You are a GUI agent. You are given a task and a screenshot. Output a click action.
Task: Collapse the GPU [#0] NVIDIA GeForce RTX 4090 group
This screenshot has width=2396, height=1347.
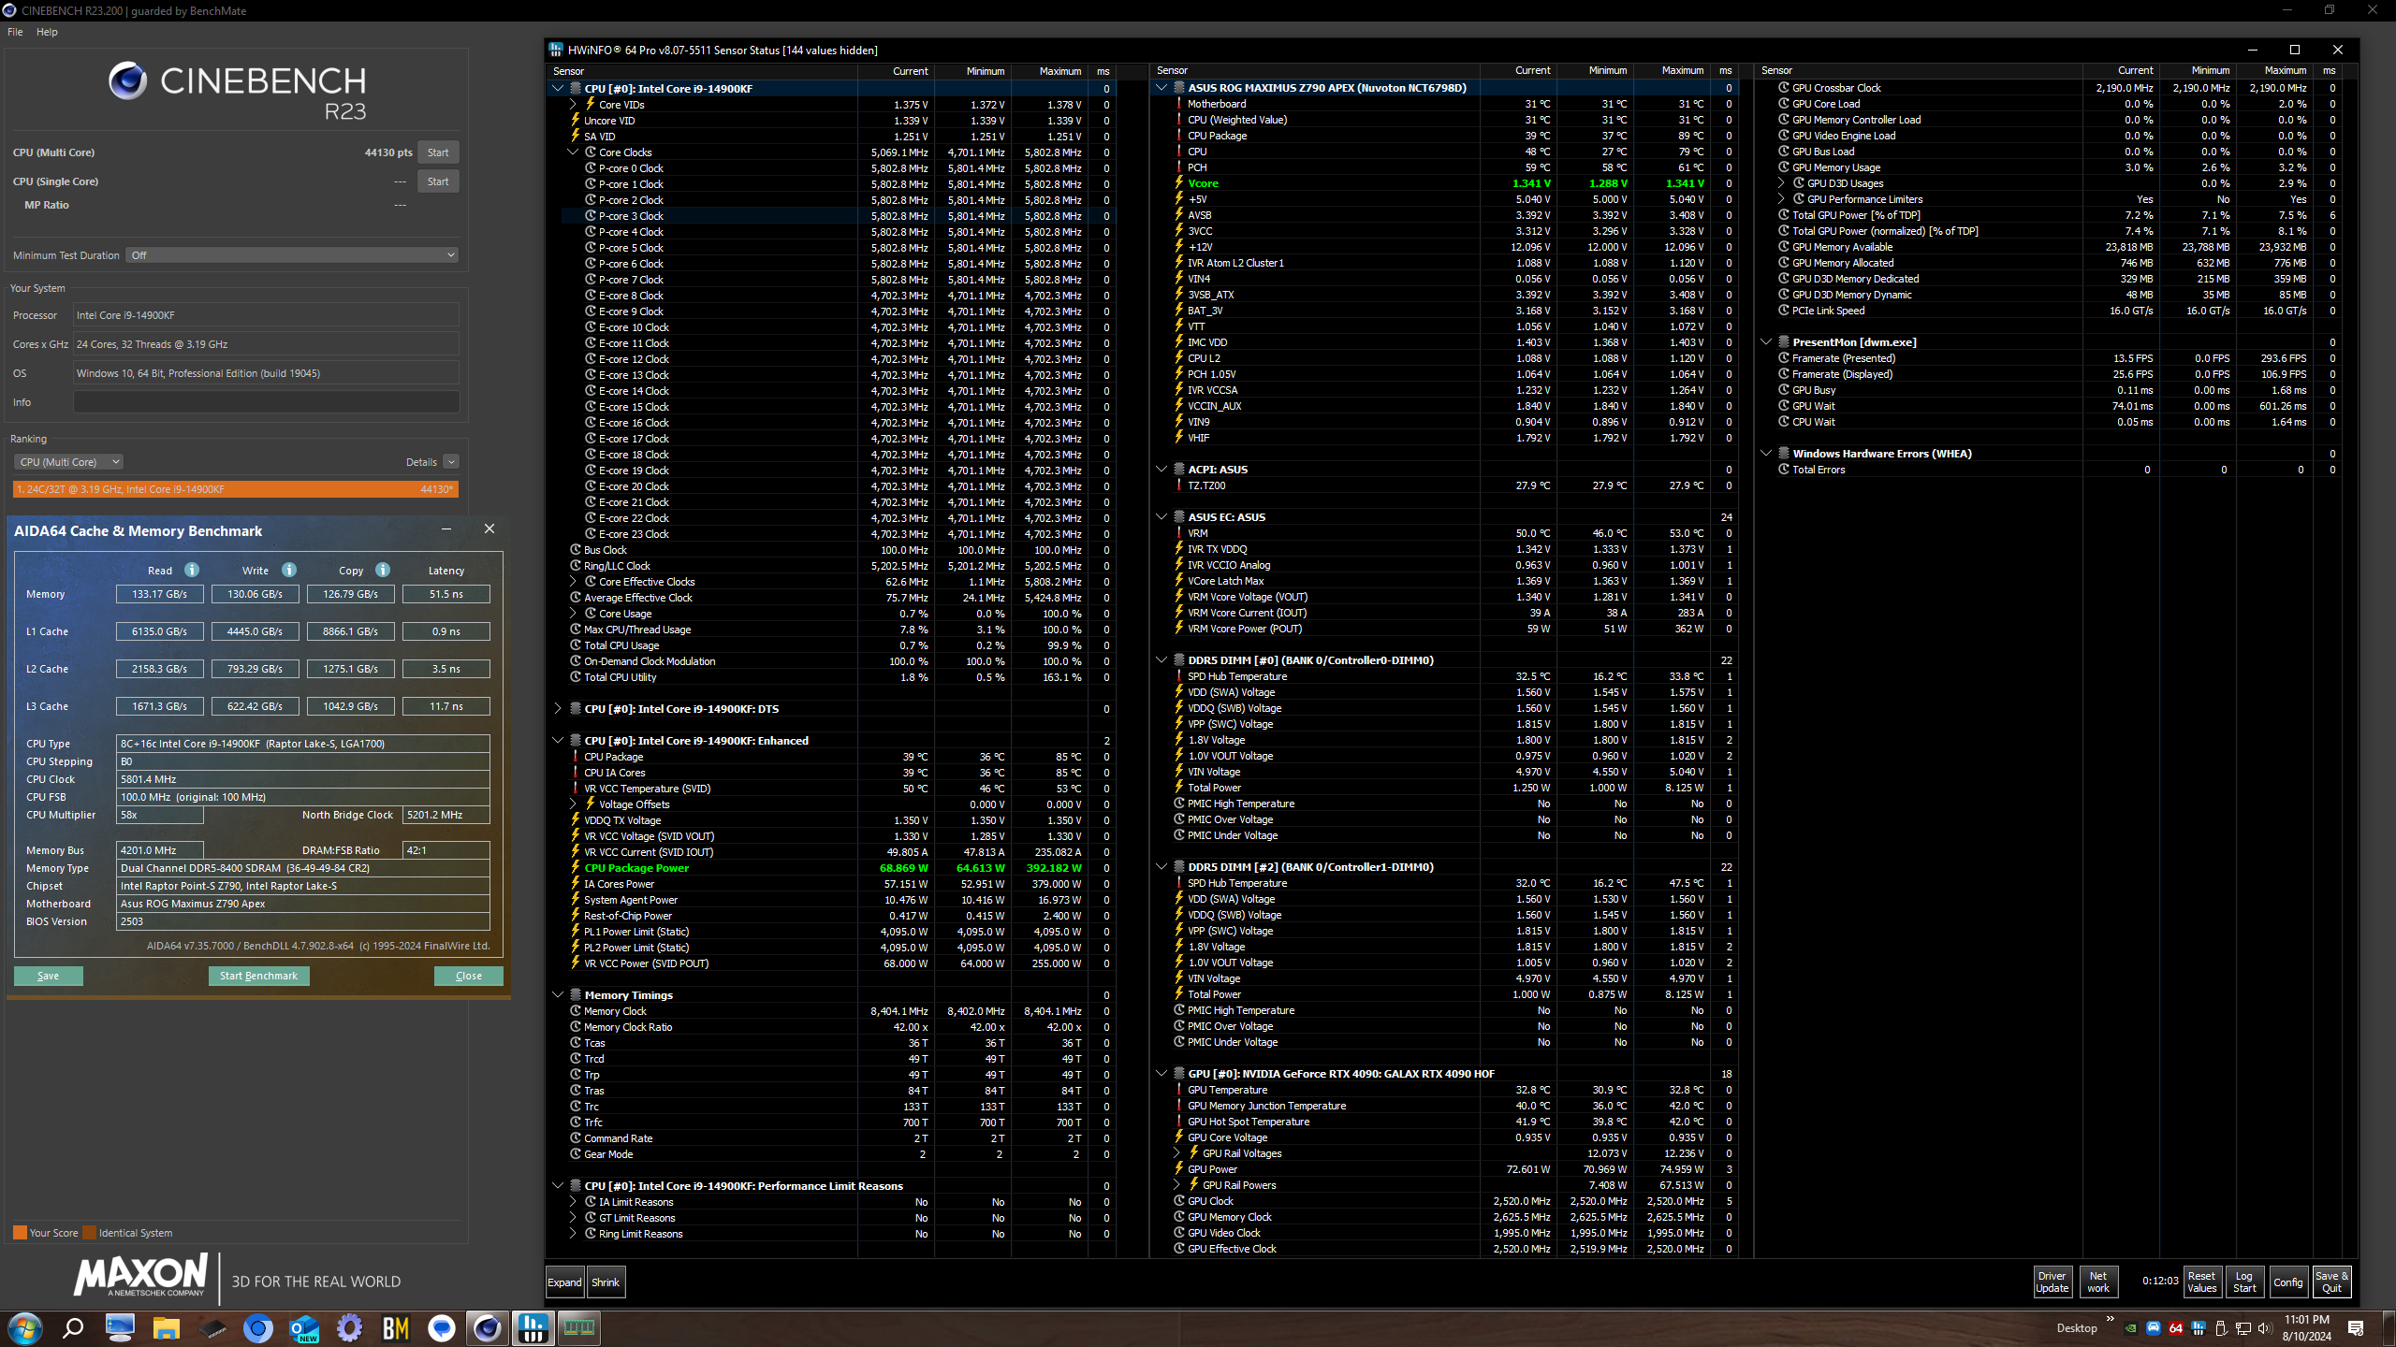pos(1161,1073)
